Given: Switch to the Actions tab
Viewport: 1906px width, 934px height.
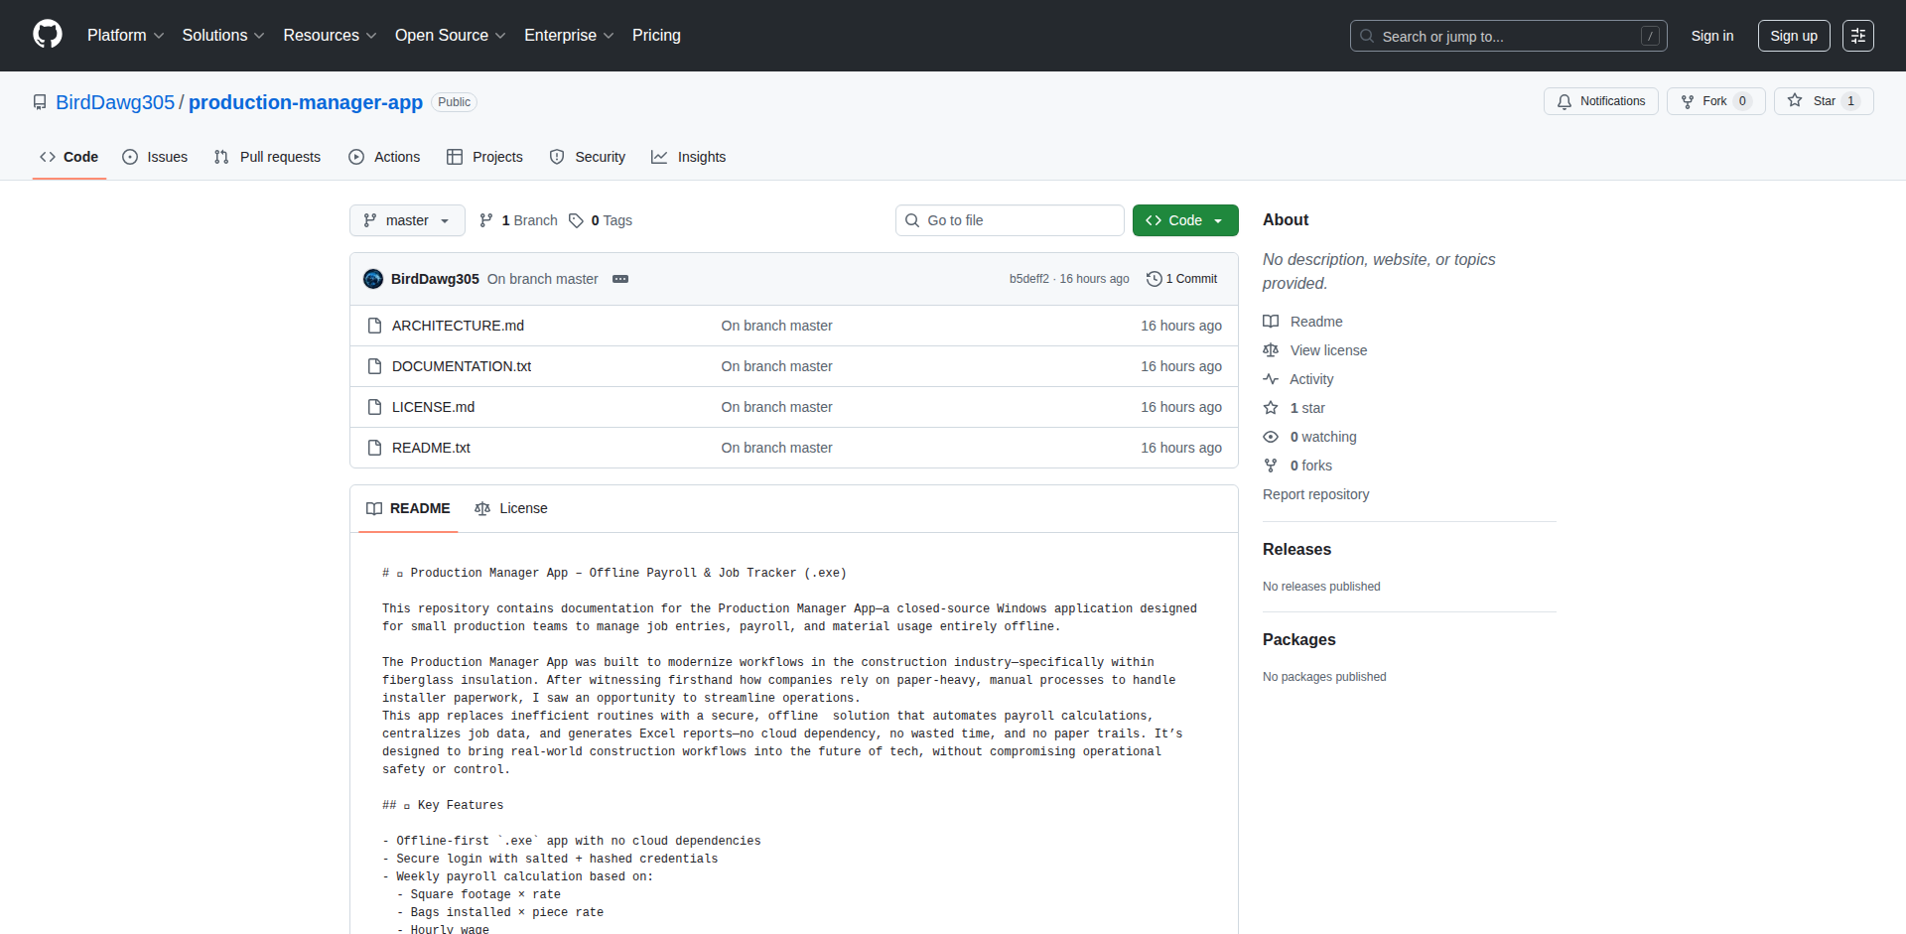Looking at the screenshot, I should pyautogui.click(x=384, y=157).
